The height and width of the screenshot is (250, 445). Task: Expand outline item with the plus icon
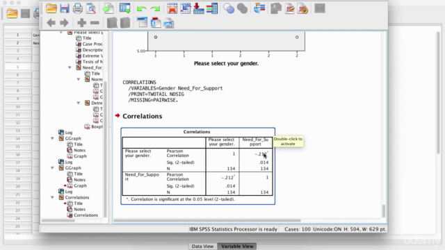[x=81, y=23]
